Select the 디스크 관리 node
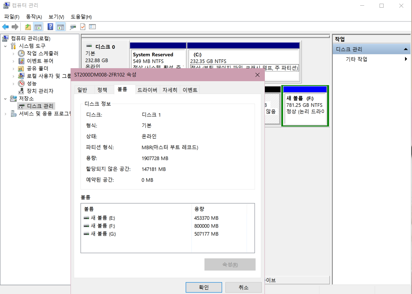The height and width of the screenshot is (294, 412). (36, 106)
